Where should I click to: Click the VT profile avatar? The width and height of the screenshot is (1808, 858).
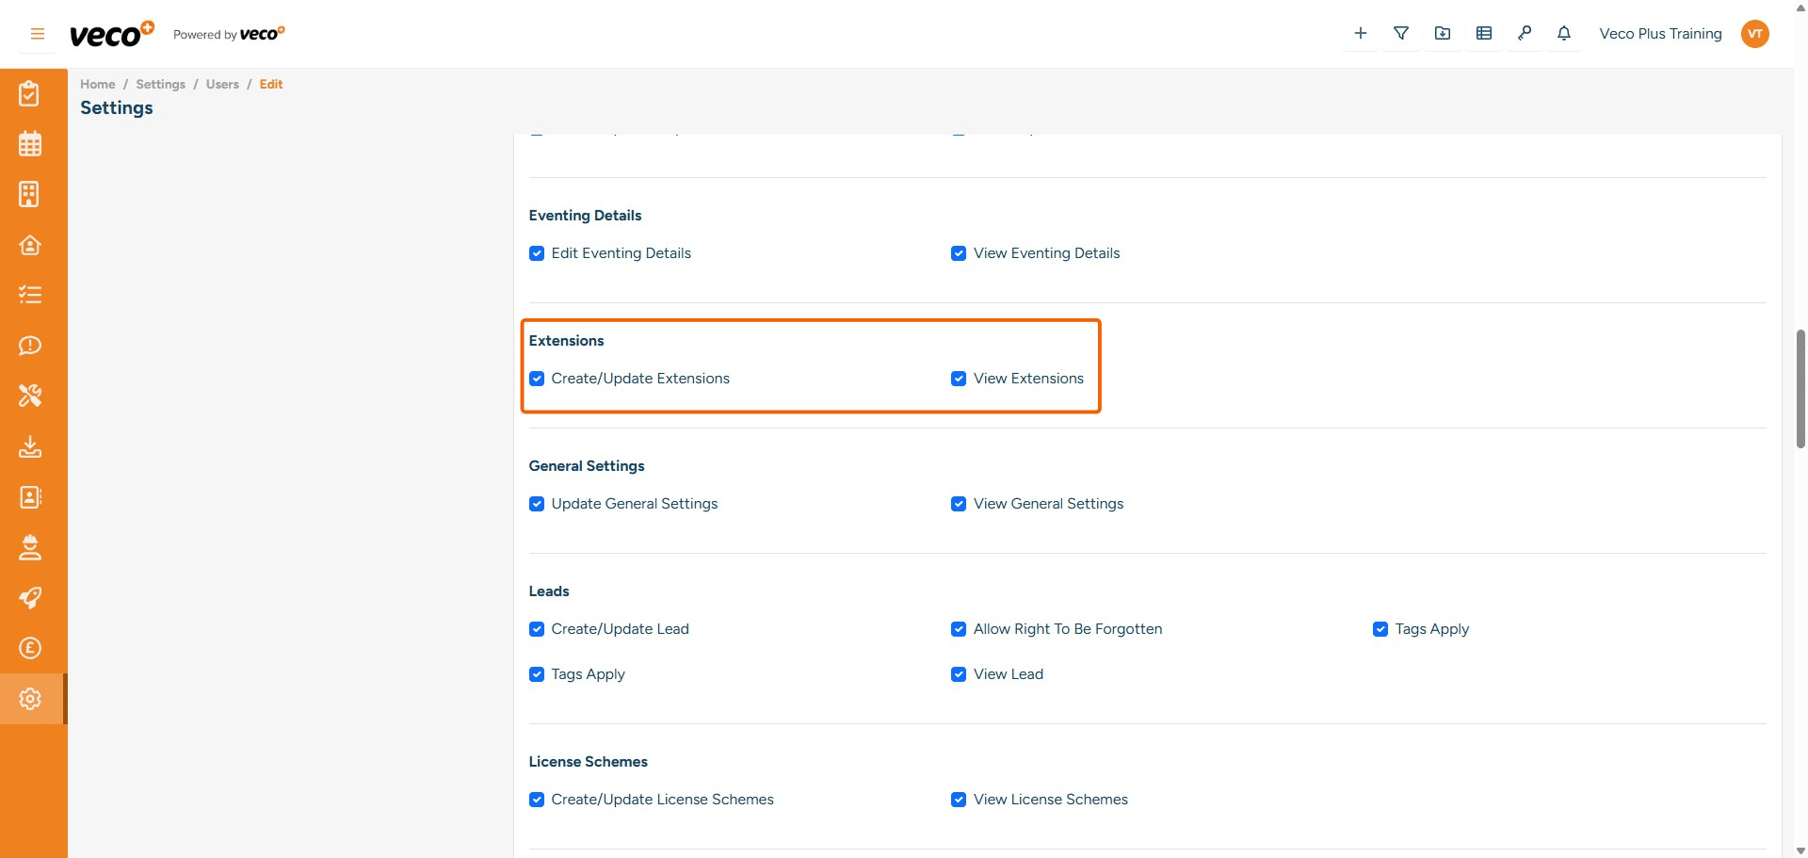1755,33
